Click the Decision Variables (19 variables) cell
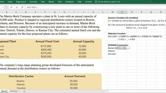The image size is (166, 93). pos(123,18)
